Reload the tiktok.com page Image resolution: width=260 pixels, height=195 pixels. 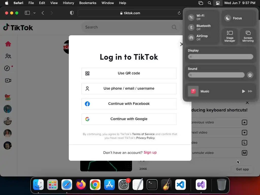pos(179,13)
